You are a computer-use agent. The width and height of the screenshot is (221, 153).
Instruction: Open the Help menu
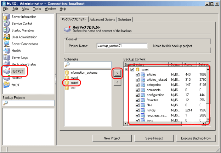pyautogui.click(x=63, y=9)
